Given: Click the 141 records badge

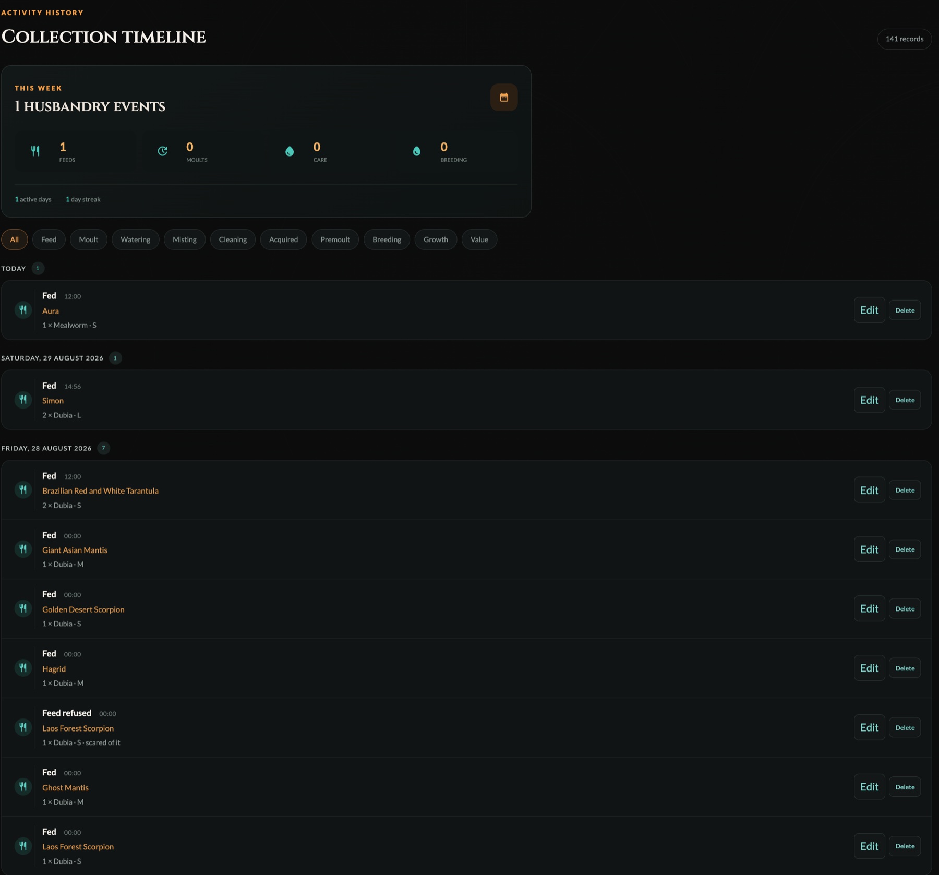Looking at the screenshot, I should click(x=905, y=39).
